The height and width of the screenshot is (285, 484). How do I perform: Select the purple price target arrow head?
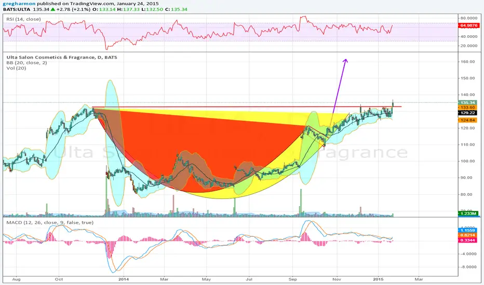click(345, 61)
